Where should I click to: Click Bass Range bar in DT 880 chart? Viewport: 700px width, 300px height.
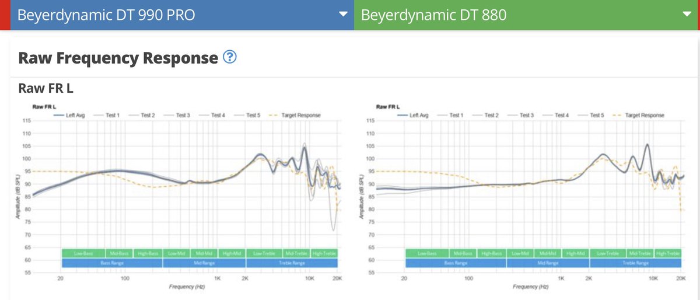[456, 263]
